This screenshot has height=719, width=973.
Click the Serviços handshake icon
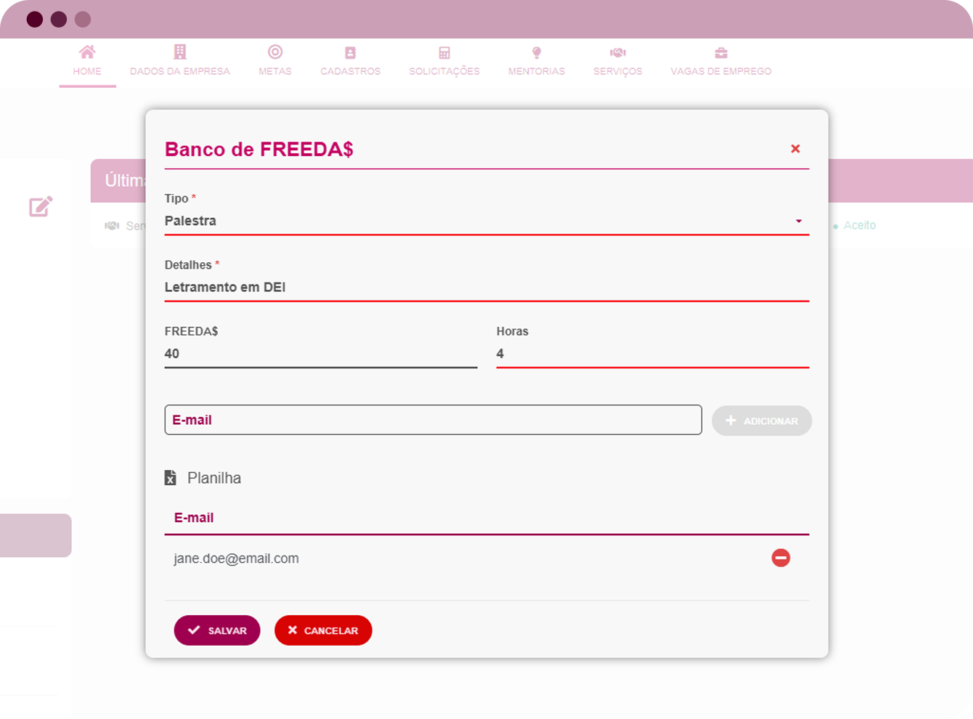(618, 52)
